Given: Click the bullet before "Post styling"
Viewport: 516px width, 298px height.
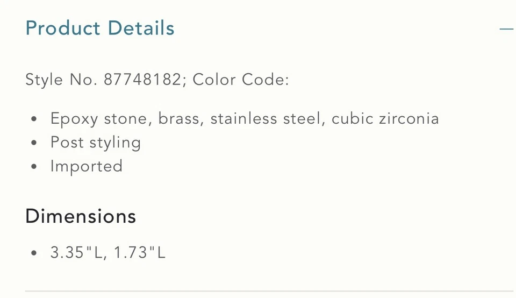Looking at the screenshot, I should coord(34,143).
